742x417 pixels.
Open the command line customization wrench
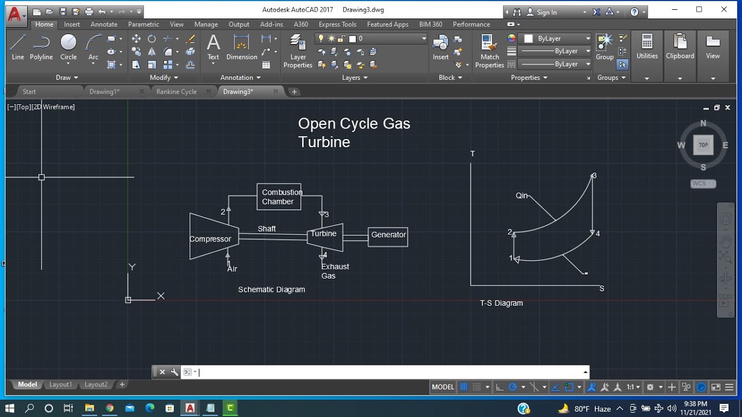(x=174, y=372)
